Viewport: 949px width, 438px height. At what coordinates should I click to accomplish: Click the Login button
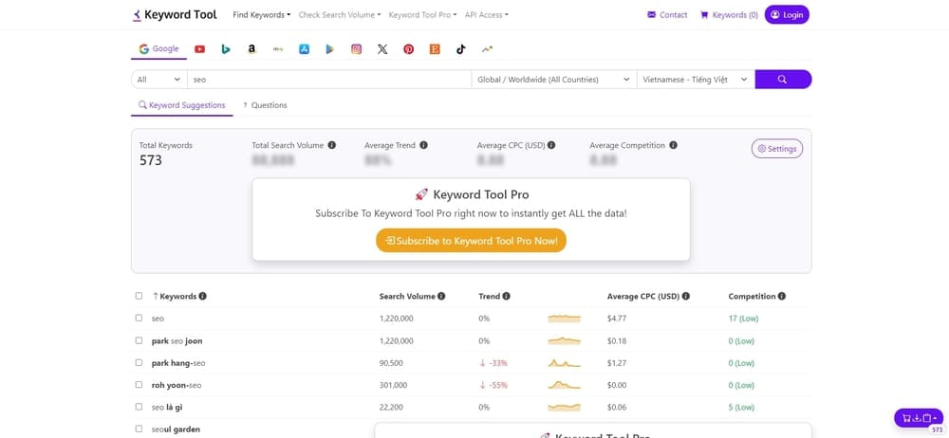[x=787, y=14]
